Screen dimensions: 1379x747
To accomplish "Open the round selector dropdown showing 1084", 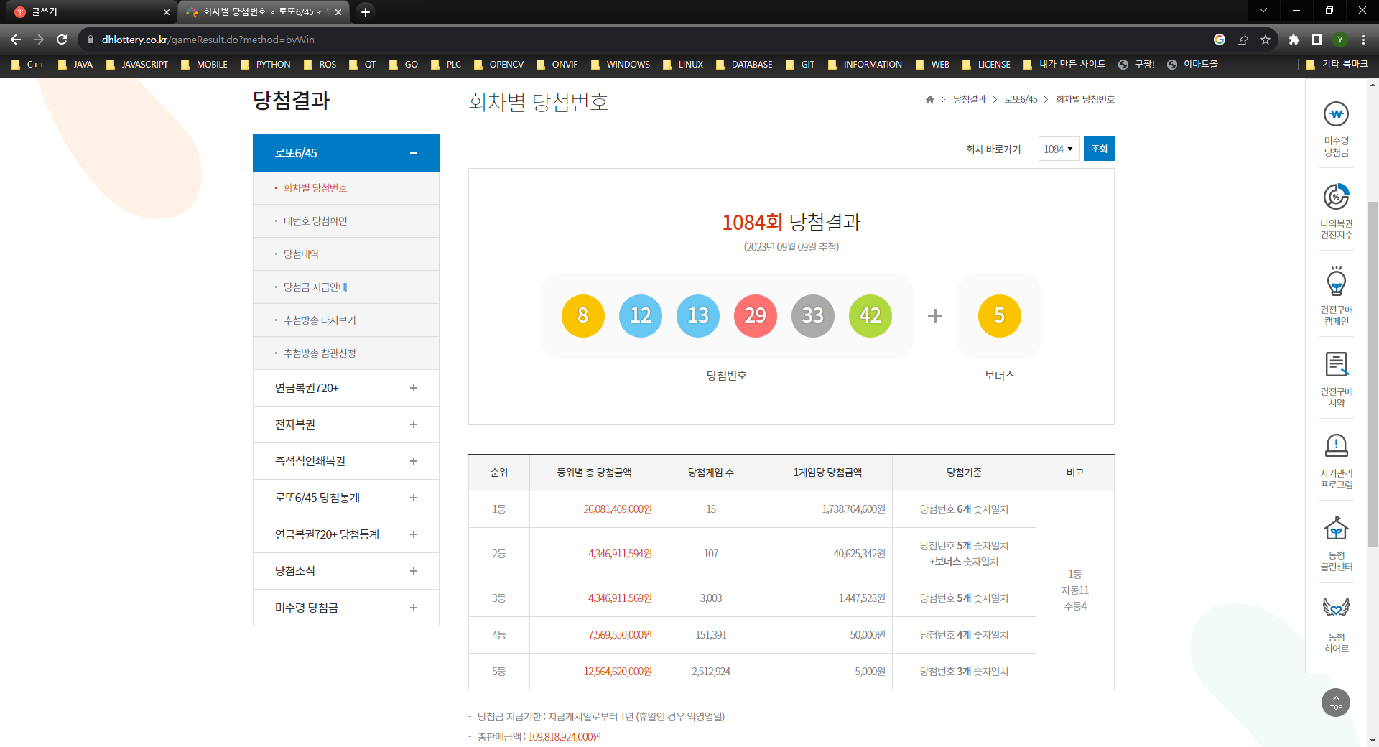I will tap(1059, 149).
